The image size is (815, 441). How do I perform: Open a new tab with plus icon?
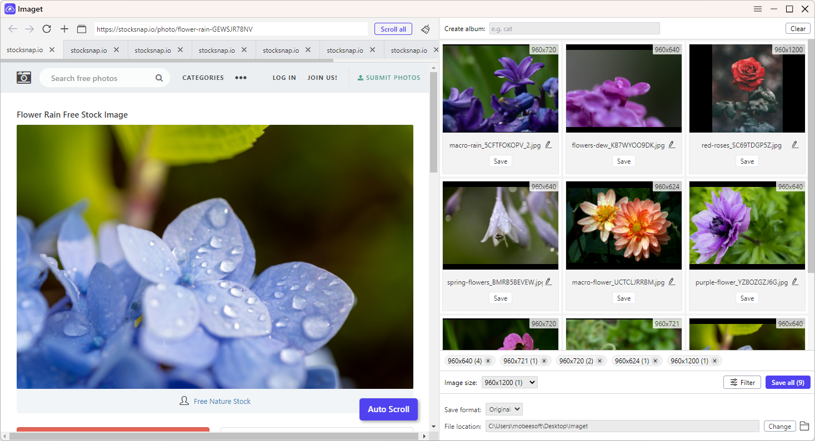click(x=64, y=29)
